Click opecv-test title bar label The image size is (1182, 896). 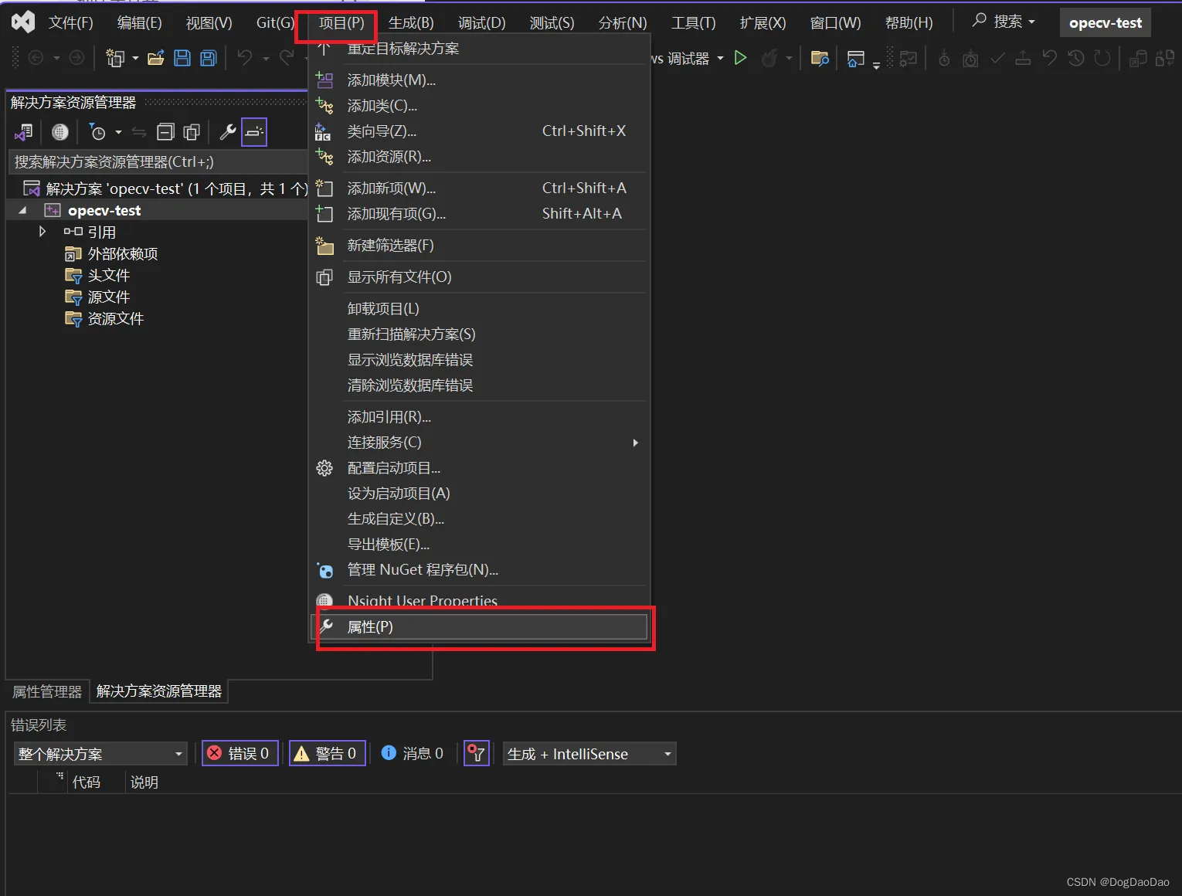click(x=1106, y=22)
